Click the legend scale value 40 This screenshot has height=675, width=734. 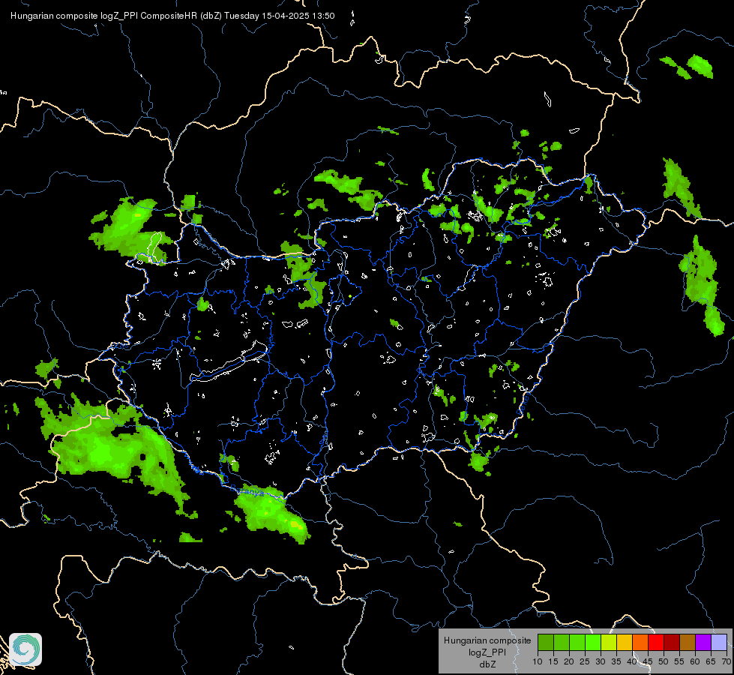point(632,661)
